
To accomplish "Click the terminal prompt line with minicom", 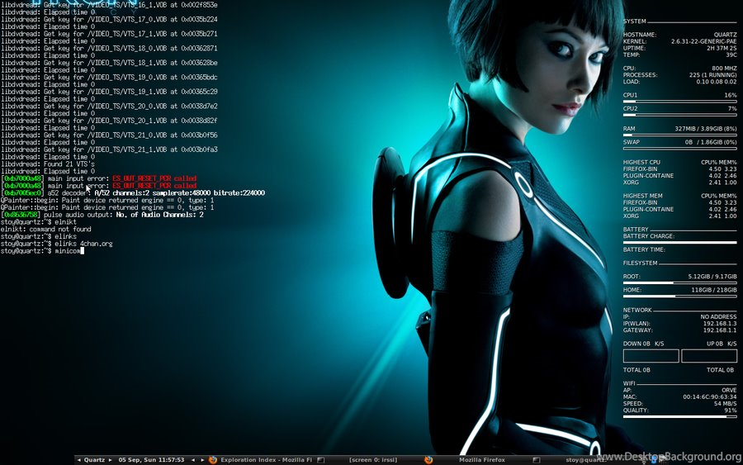I will point(42,251).
